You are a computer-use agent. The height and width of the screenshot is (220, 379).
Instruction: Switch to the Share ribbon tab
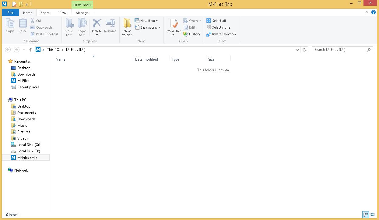tap(45, 13)
